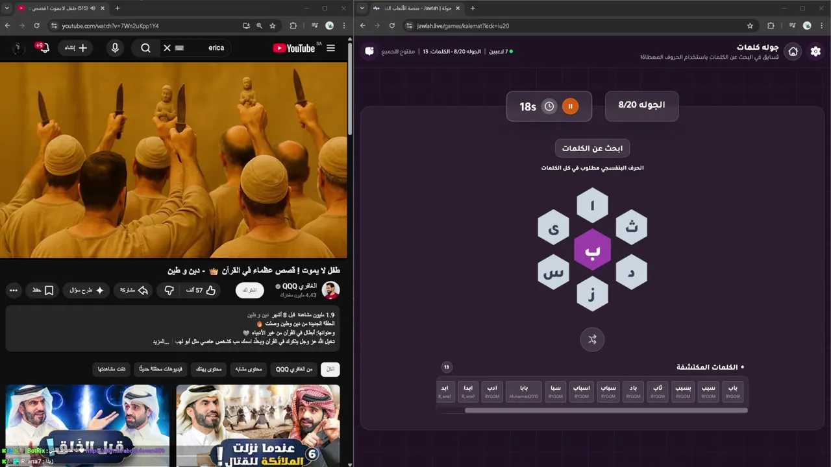The image size is (831, 467).
Task: Select the من الغامري QQQ chip
Action: point(294,369)
